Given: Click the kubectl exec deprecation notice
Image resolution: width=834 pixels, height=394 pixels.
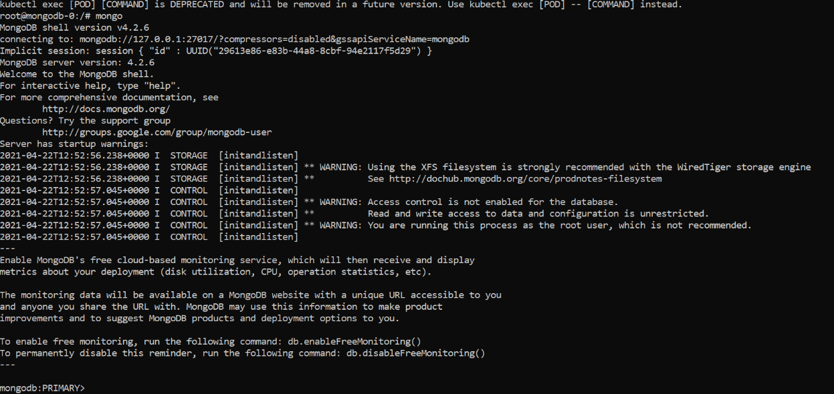Looking at the screenshot, I should coord(341,5).
